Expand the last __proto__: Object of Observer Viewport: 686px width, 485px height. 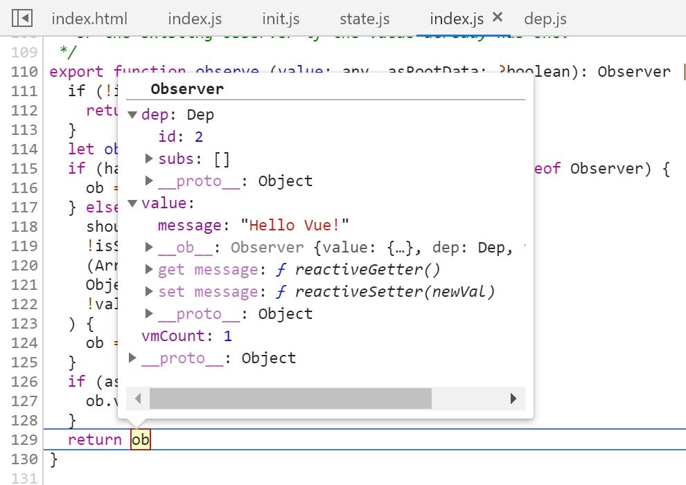[132, 358]
